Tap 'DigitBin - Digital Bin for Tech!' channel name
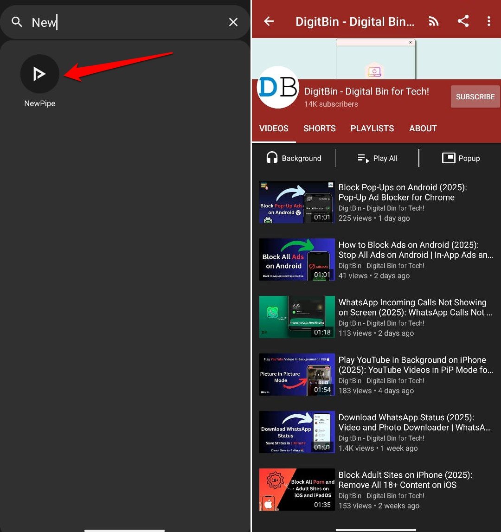 [366, 91]
